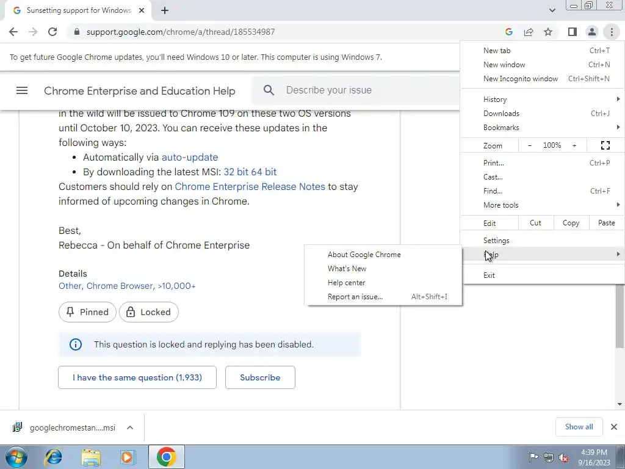The height and width of the screenshot is (469, 625).
Task: Enter fullscreen mode from Zoom row
Action: click(605, 145)
